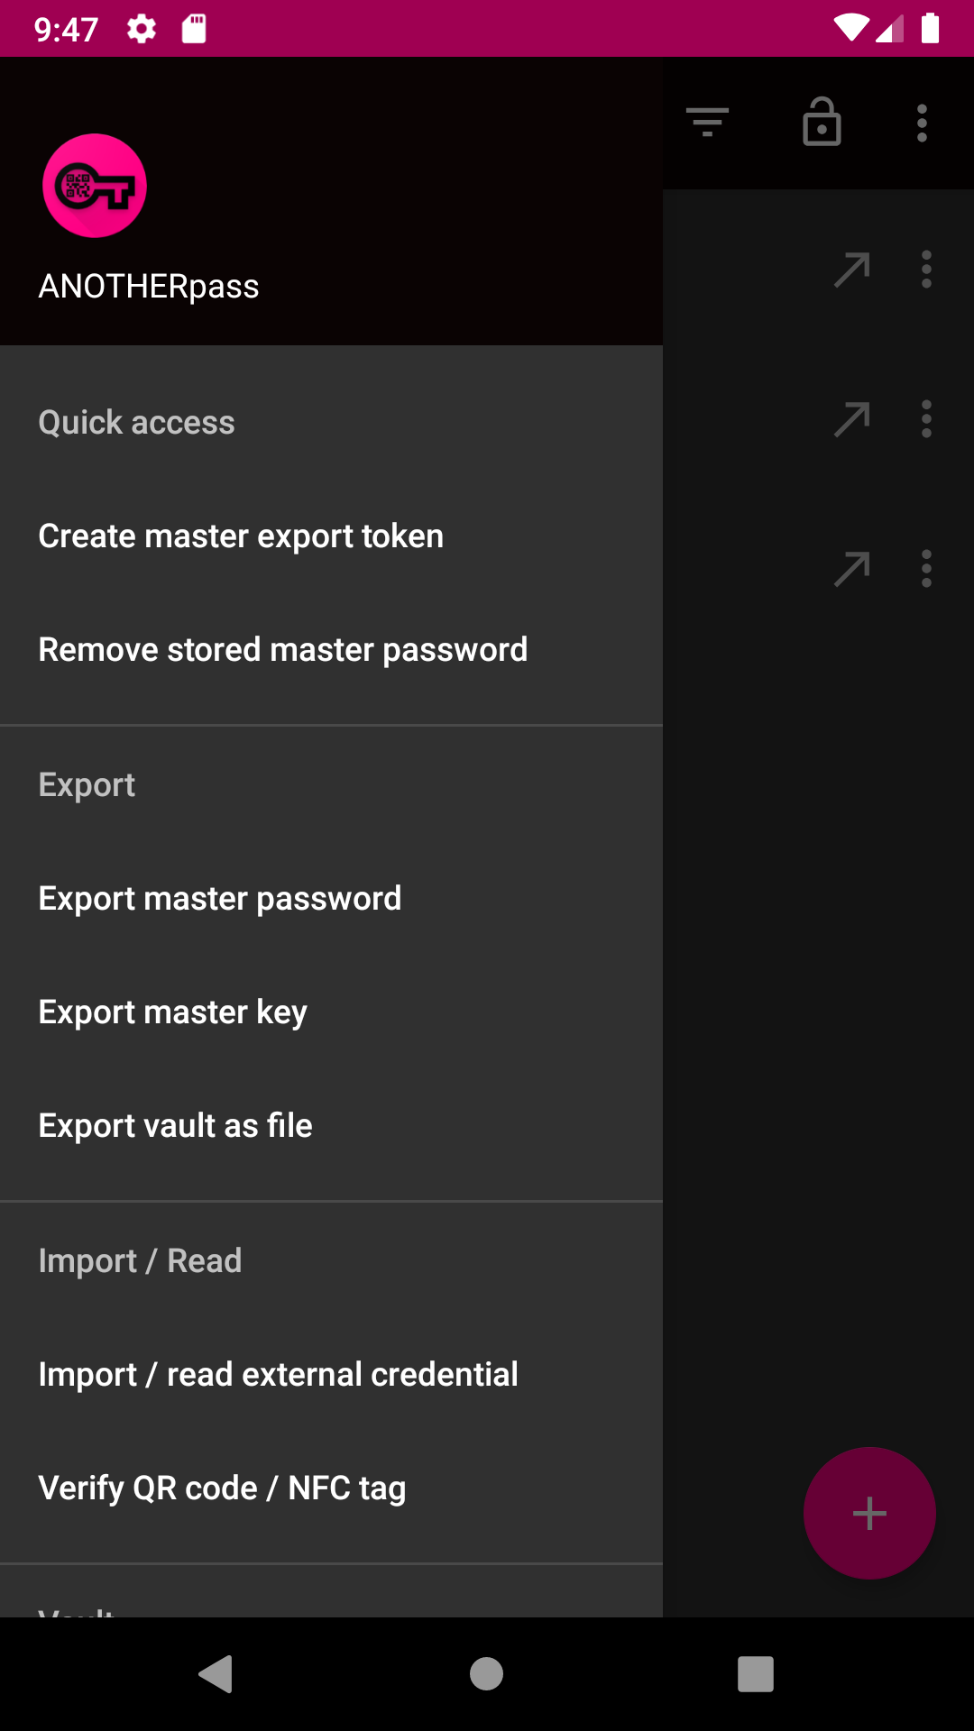Open second credential's three-dot menu
Viewport: 974px width, 1731px height.
click(x=926, y=419)
